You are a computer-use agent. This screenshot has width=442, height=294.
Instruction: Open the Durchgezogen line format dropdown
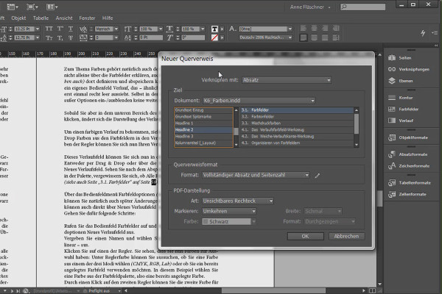click(330, 222)
